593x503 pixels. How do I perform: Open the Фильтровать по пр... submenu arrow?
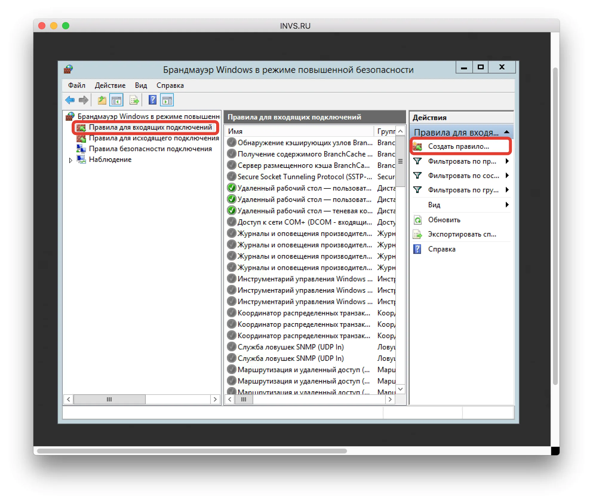click(508, 161)
